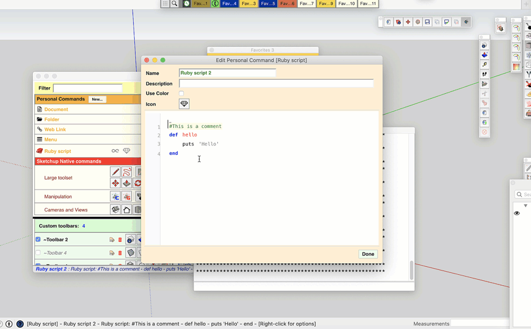
Task: Click the blue push-pull surface icon in vertical toolbar
Action: tap(485, 55)
